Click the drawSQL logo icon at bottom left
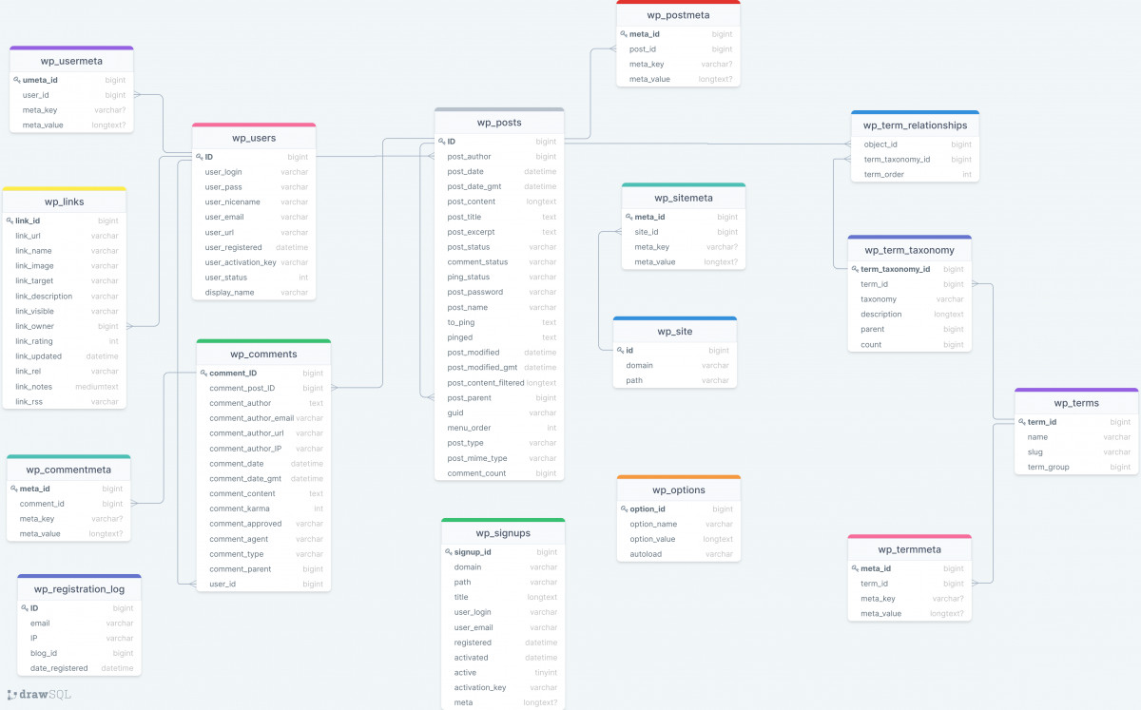The image size is (1141, 710). pos(12,695)
